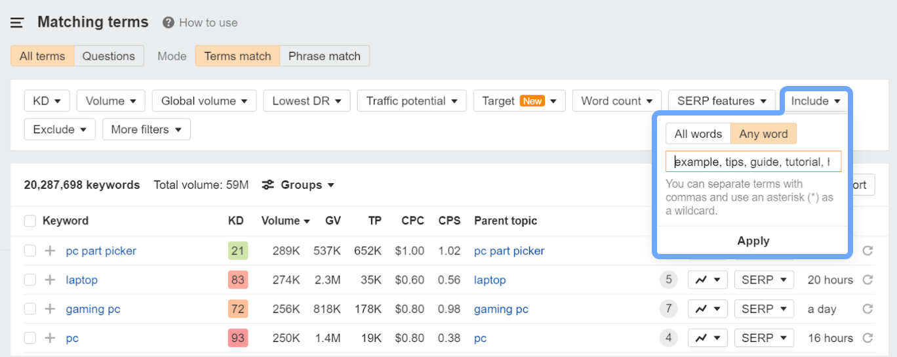Expand the SERP dropdown for laptop row
Image resolution: width=897 pixels, height=357 pixels.
point(764,280)
